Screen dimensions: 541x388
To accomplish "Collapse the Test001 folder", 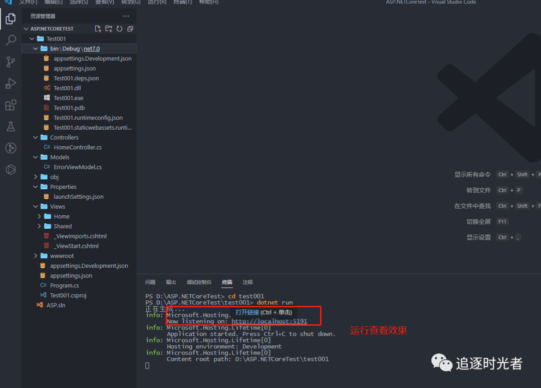I will (x=32, y=39).
